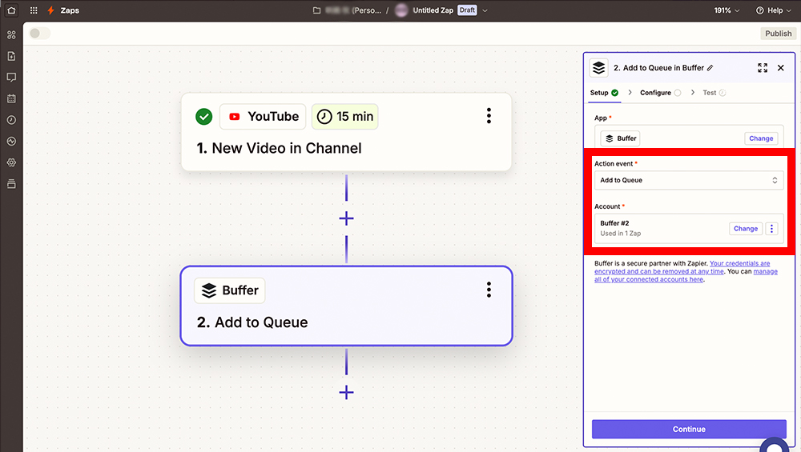Click the Zaps lightning bolt logo

[x=50, y=10]
